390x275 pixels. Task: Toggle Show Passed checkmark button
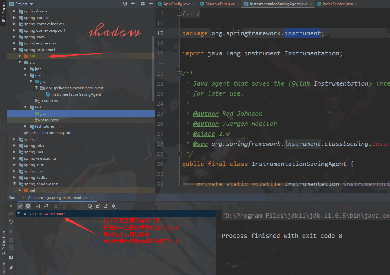tap(20, 206)
